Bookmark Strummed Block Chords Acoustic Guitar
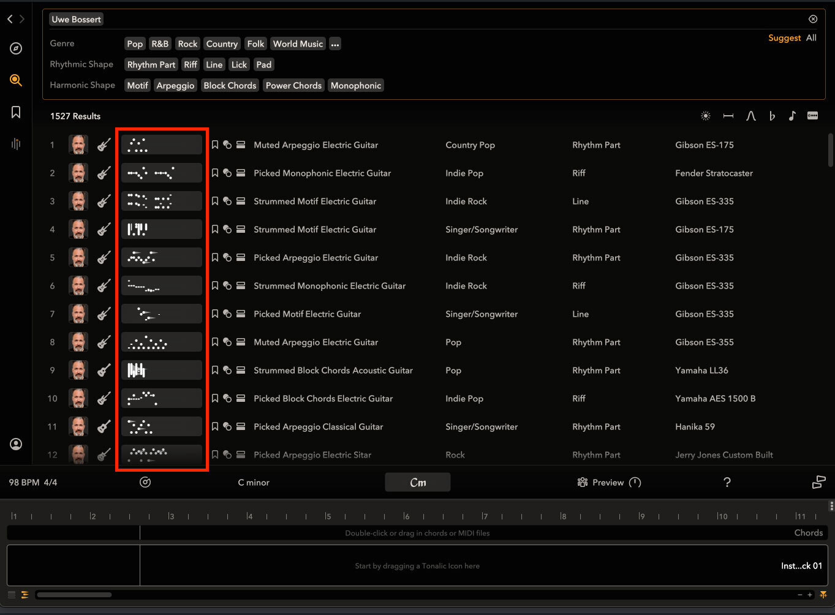 [215, 371]
